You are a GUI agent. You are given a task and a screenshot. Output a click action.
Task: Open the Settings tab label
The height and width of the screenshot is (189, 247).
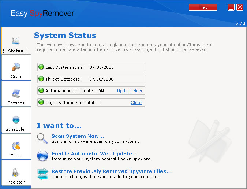pyautogui.click(x=16, y=103)
